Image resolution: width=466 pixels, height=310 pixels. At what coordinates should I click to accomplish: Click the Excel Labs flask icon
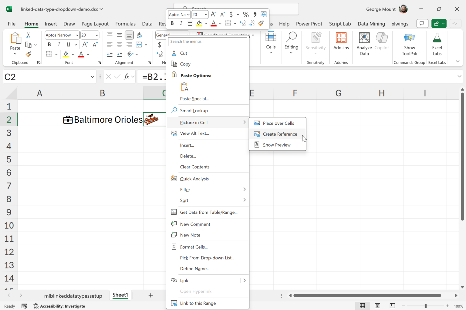click(437, 38)
